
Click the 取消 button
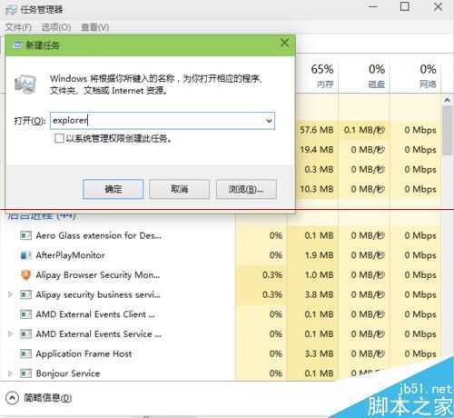tap(180, 189)
